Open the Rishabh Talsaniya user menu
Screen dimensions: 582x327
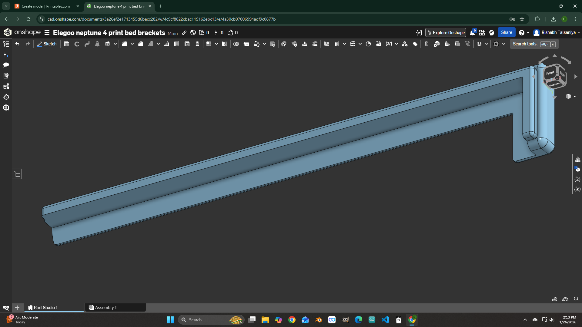[x=557, y=33]
